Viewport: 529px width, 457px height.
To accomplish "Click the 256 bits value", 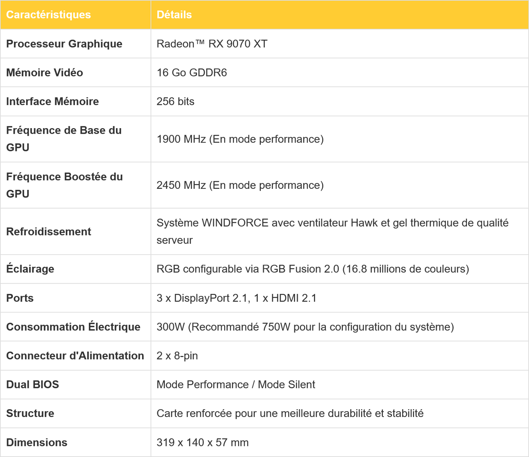I will [176, 101].
